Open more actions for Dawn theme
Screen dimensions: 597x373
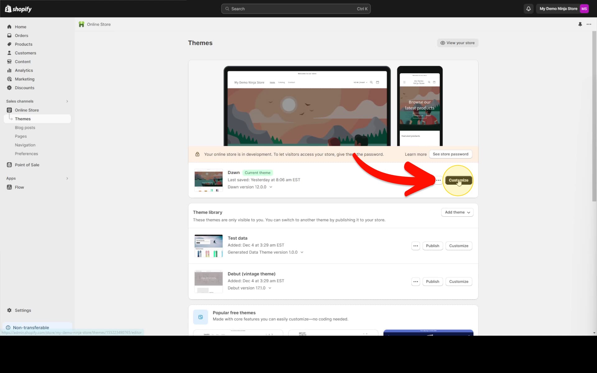[x=438, y=180]
